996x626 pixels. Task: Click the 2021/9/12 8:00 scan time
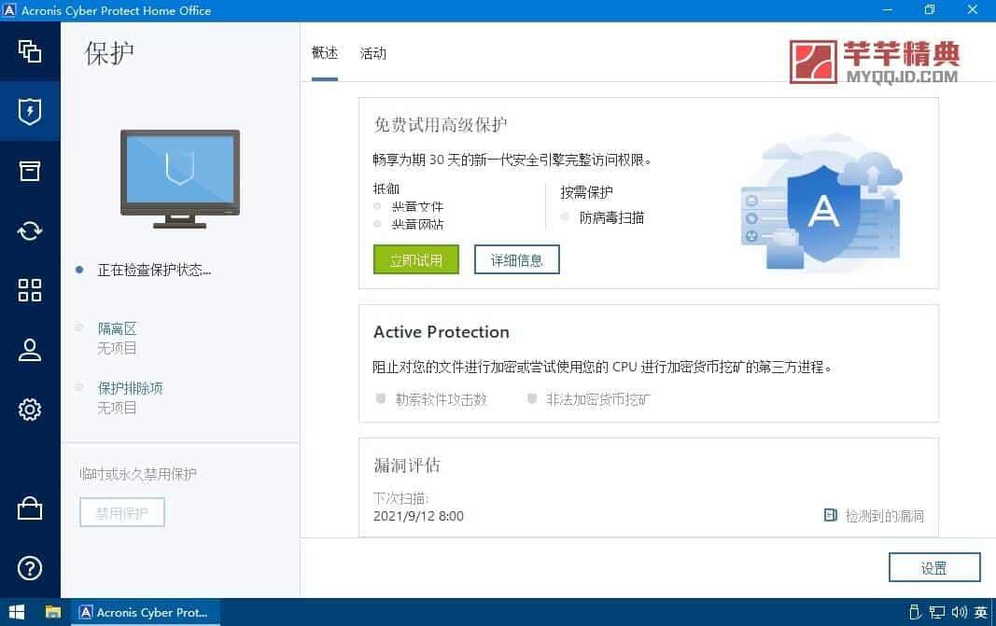(x=418, y=516)
